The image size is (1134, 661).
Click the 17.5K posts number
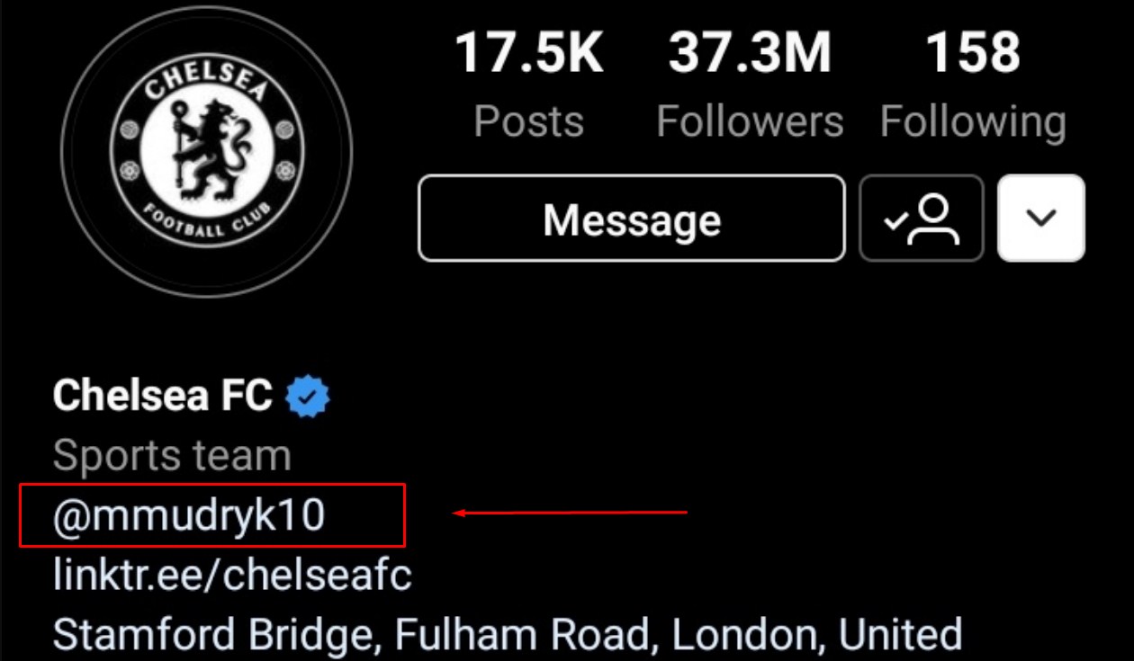[528, 53]
